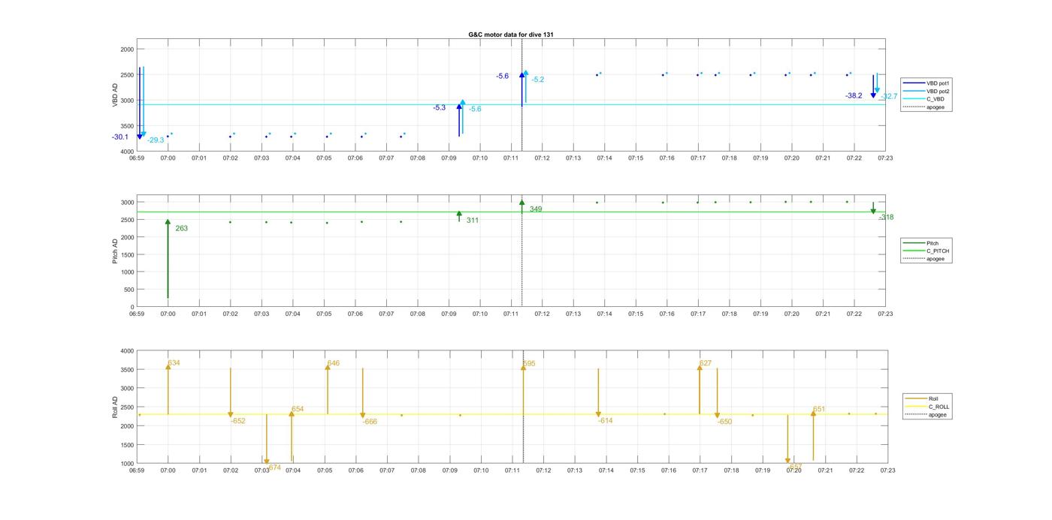
Task: Click the dark blue VBD pot1 arrow labeled -30.1
Action: pos(140,103)
